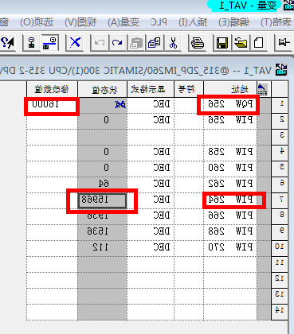294x334 pixels.
Task: Click the 符号 column header
Action: click(x=189, y=89)
